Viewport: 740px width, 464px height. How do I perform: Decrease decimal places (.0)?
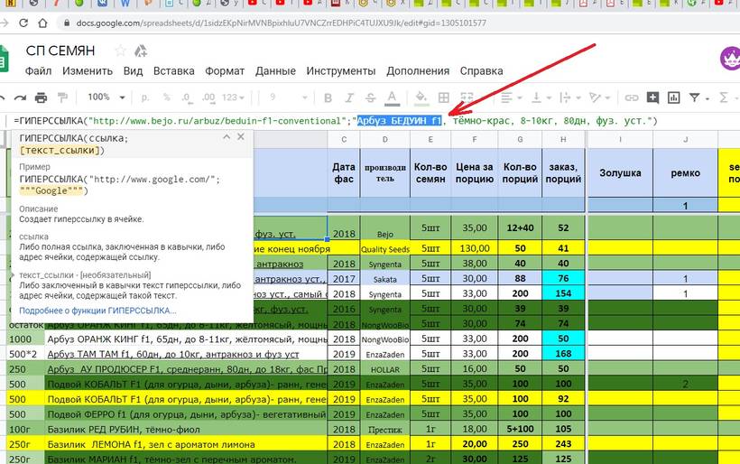pos(187,97)
